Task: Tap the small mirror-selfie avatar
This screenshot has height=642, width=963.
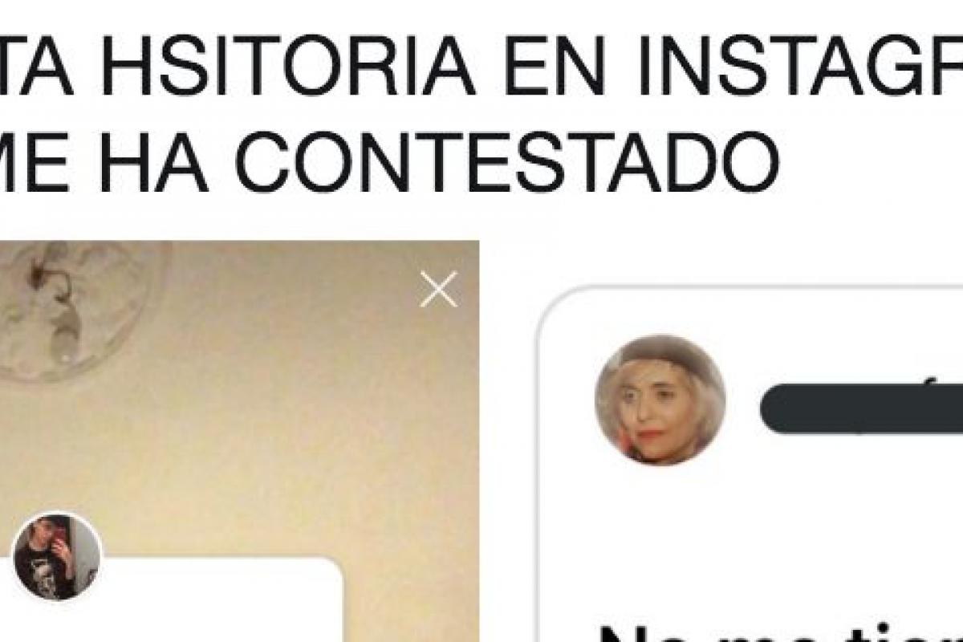Action: (57, 556)
